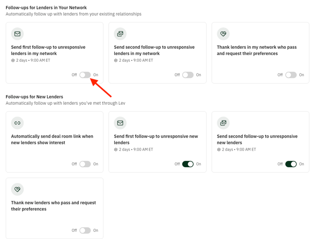Screen dimensions: 316x239
Task: Turn off second follow-up to unresponsive new lenders
Action: 291,164
